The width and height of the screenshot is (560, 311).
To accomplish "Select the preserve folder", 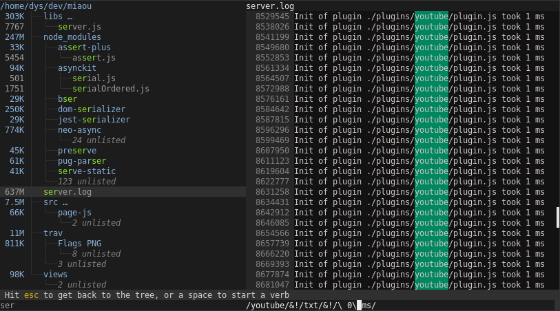I will tap(77, 151).
